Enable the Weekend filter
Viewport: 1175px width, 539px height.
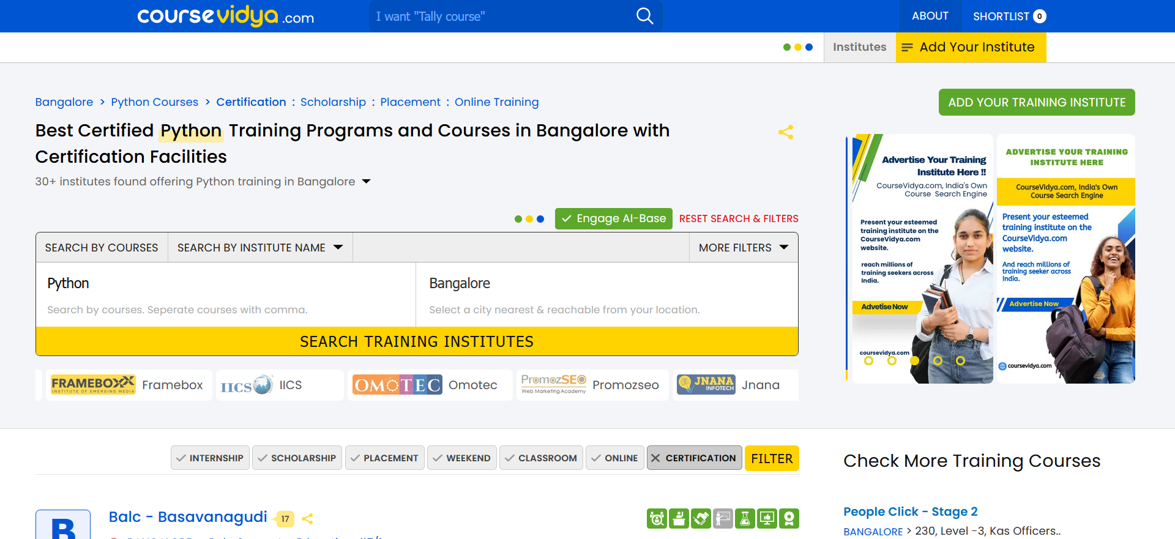pyautogui.click(x=462, y=458)
